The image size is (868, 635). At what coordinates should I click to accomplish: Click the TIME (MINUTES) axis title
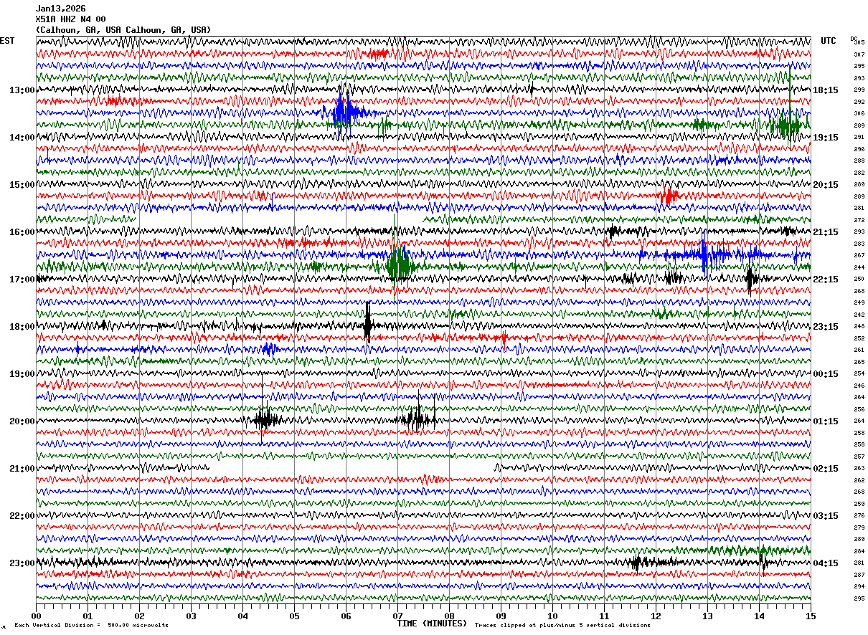[432, 624]
